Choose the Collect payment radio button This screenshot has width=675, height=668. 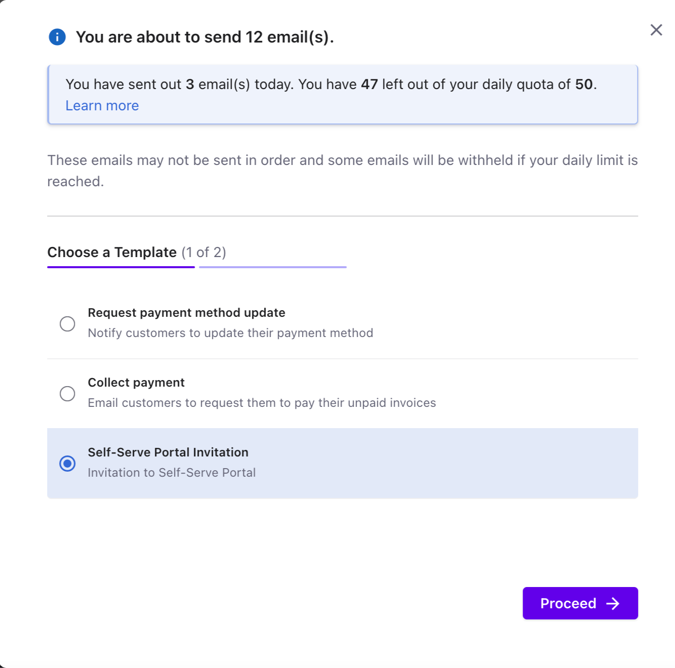coord(67,394)
